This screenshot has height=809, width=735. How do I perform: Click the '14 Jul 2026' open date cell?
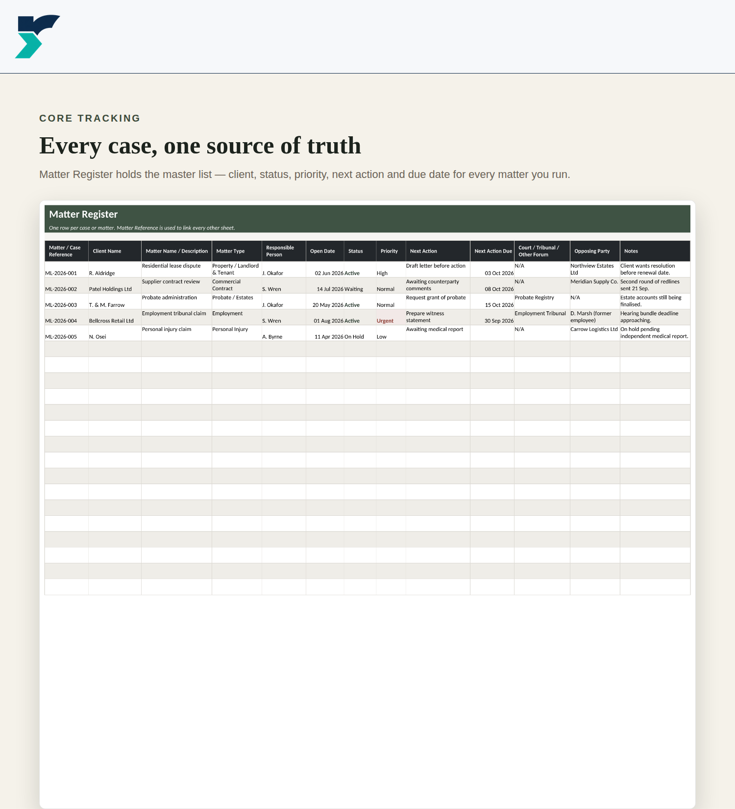pos(325,285)
